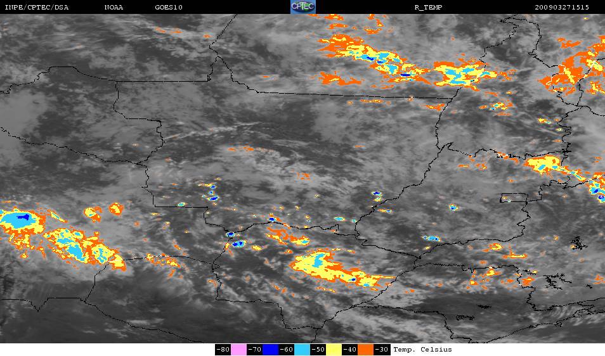This screenshot has height=356, width=605.
Task: Click the Temp. Celsius legend label
Action: coord(422,350)
